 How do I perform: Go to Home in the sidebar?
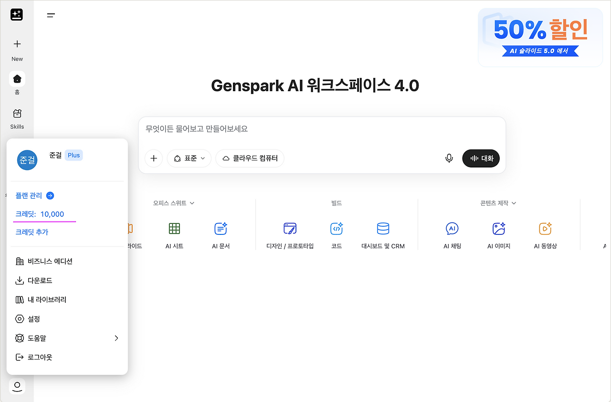point(17,79)
